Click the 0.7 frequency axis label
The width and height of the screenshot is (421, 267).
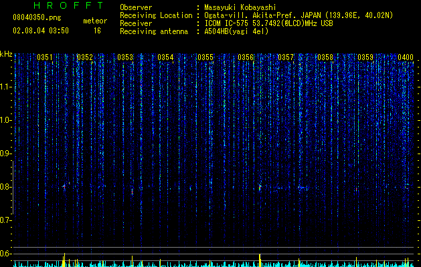pos(5,220)
